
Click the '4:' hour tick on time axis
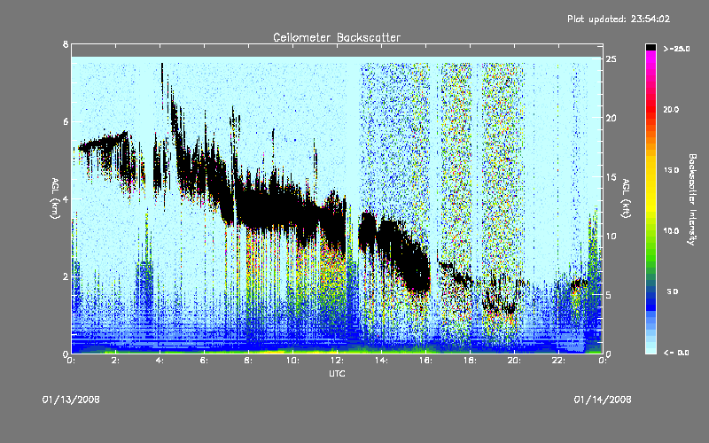pyautogui.click(x=160, y=361)
